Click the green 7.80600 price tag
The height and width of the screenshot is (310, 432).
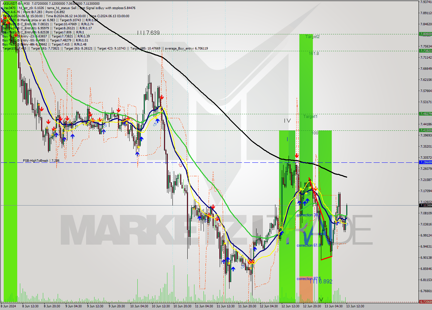click(426, 34)
